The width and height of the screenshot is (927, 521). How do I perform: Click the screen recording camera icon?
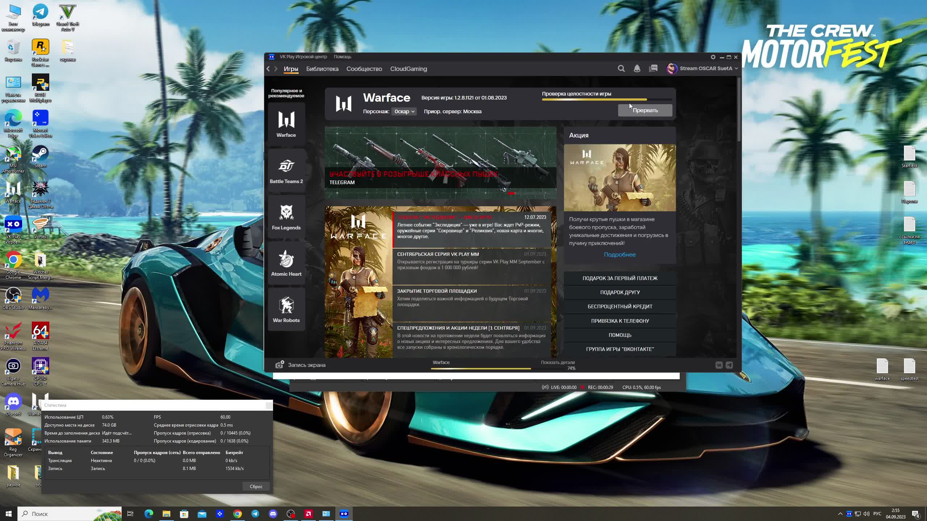click(280, 364)
